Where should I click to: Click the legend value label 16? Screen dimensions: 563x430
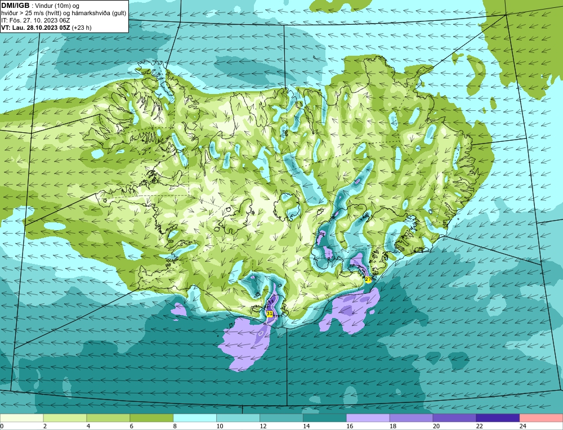(350, 426)
